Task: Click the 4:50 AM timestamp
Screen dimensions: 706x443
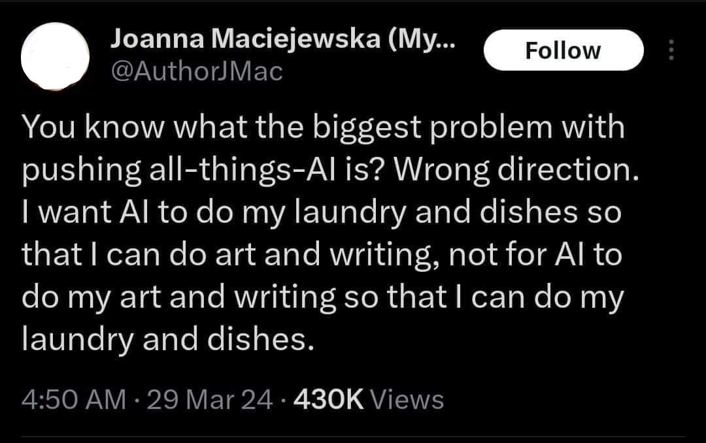Action: [x=73, y=399]
